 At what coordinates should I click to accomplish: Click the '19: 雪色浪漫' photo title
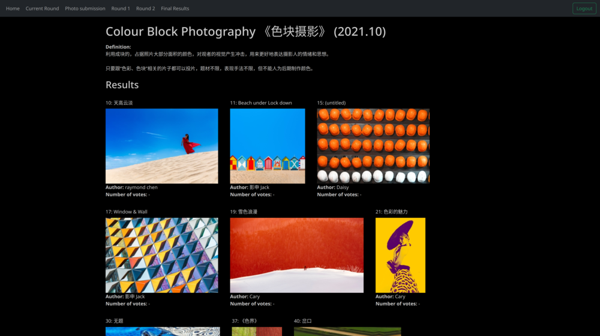[x=244, y=212]
